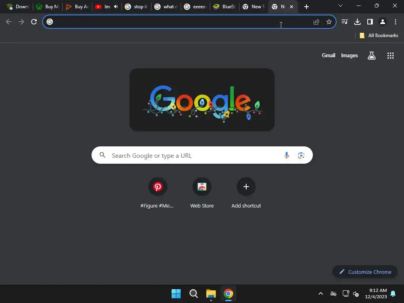Screen dimensions: 404x303
Task: Click the forward navigation arrow
Action: click(21, 22)
